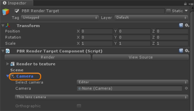
Task: Open PBR Render Target script gear menu
Action: pos(187,51)
